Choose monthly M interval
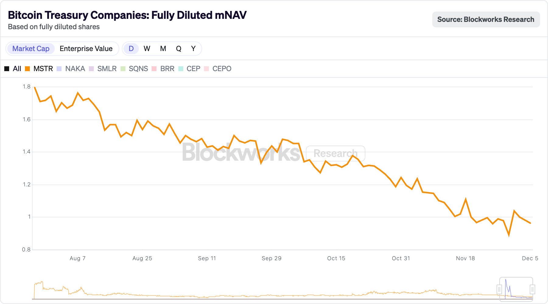Viewport: 548px width, 304px height. tap(163, 49)
